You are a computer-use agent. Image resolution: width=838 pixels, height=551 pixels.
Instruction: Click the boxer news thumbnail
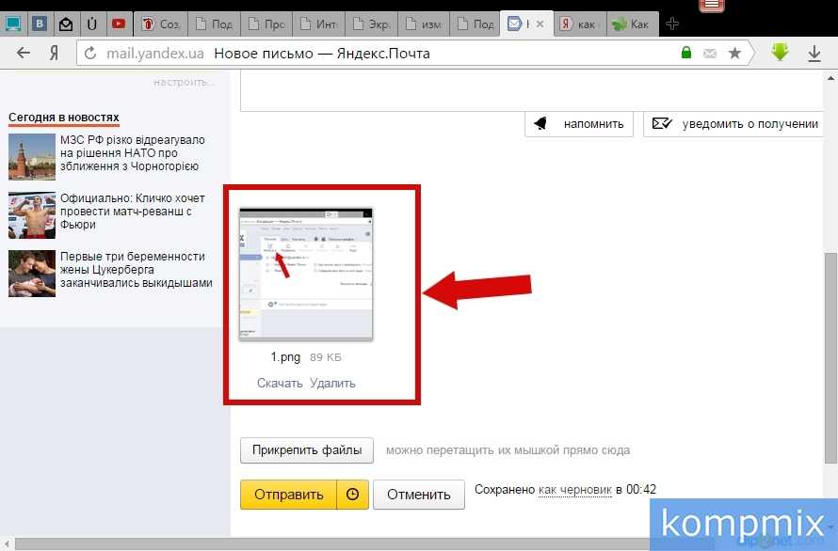32,215
